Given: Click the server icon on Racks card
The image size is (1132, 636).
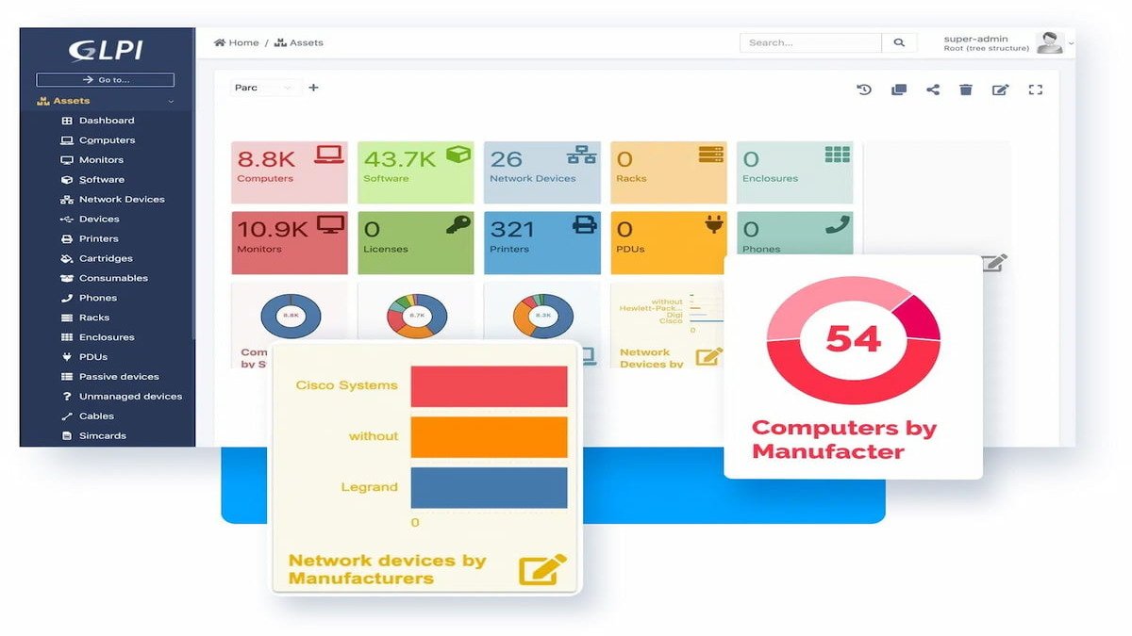Looking at the screenshot, I should click(x=710, y=155).
